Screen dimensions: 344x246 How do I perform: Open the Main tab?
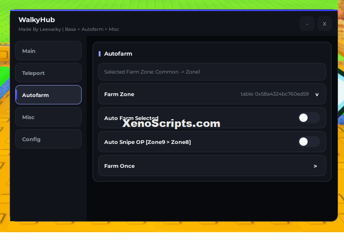click(48, 51)
